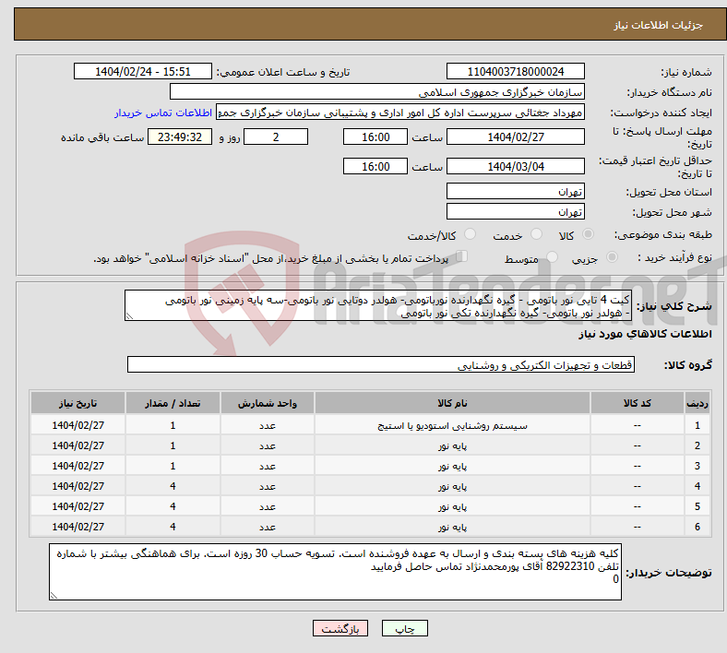Click سیستم روشنایی استودیو یا استیج cell
Screen dimensions: 727x653
pos(452,425)
